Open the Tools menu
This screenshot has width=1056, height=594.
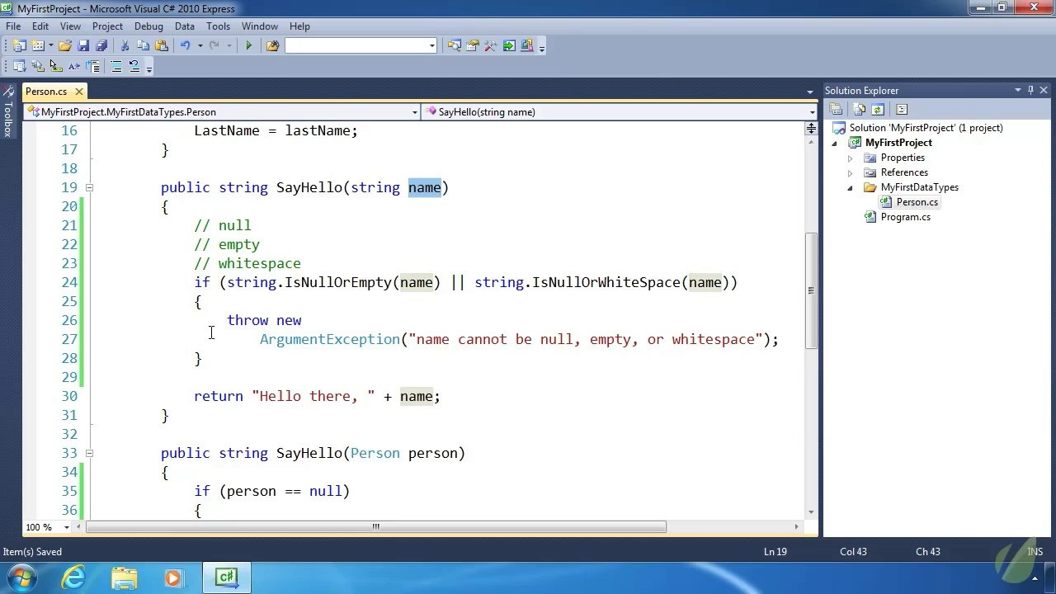tap(218, 26)
